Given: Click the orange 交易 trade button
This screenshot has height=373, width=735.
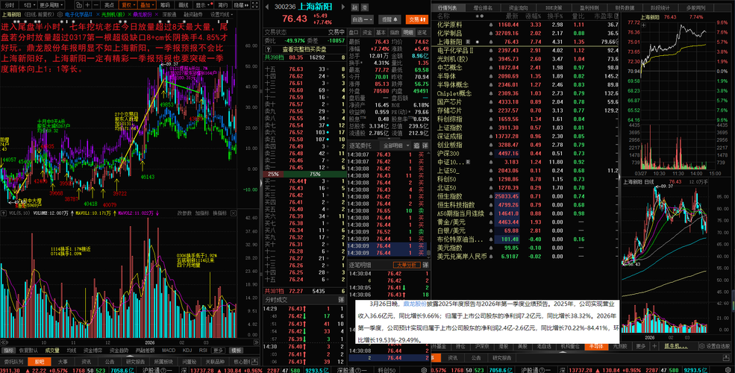Looking at the screenshot, I should [416, 19].
